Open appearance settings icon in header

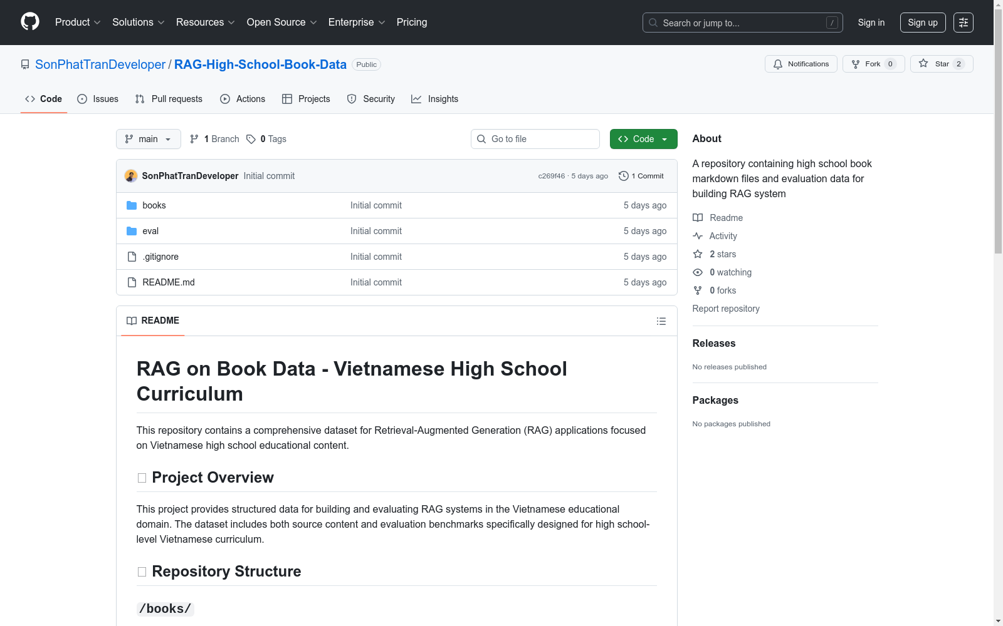964,23
